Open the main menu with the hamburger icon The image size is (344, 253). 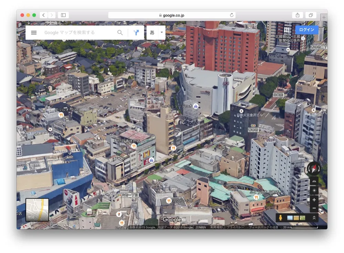coord(33,32)
